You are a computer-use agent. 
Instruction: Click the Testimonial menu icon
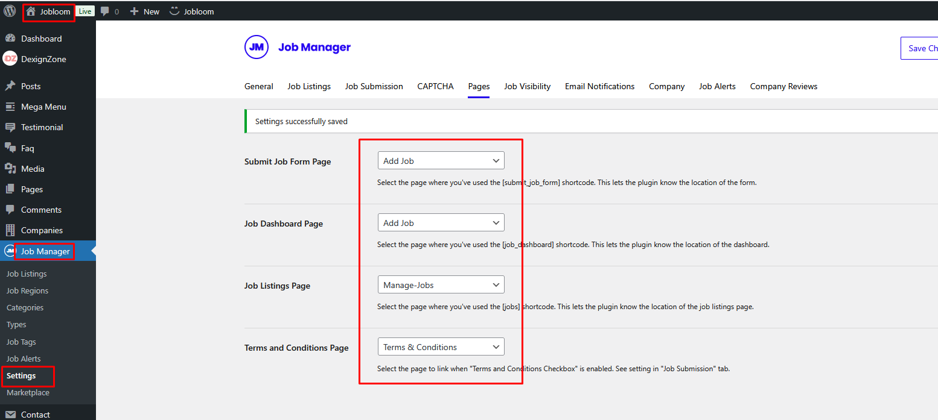[10, 127]
